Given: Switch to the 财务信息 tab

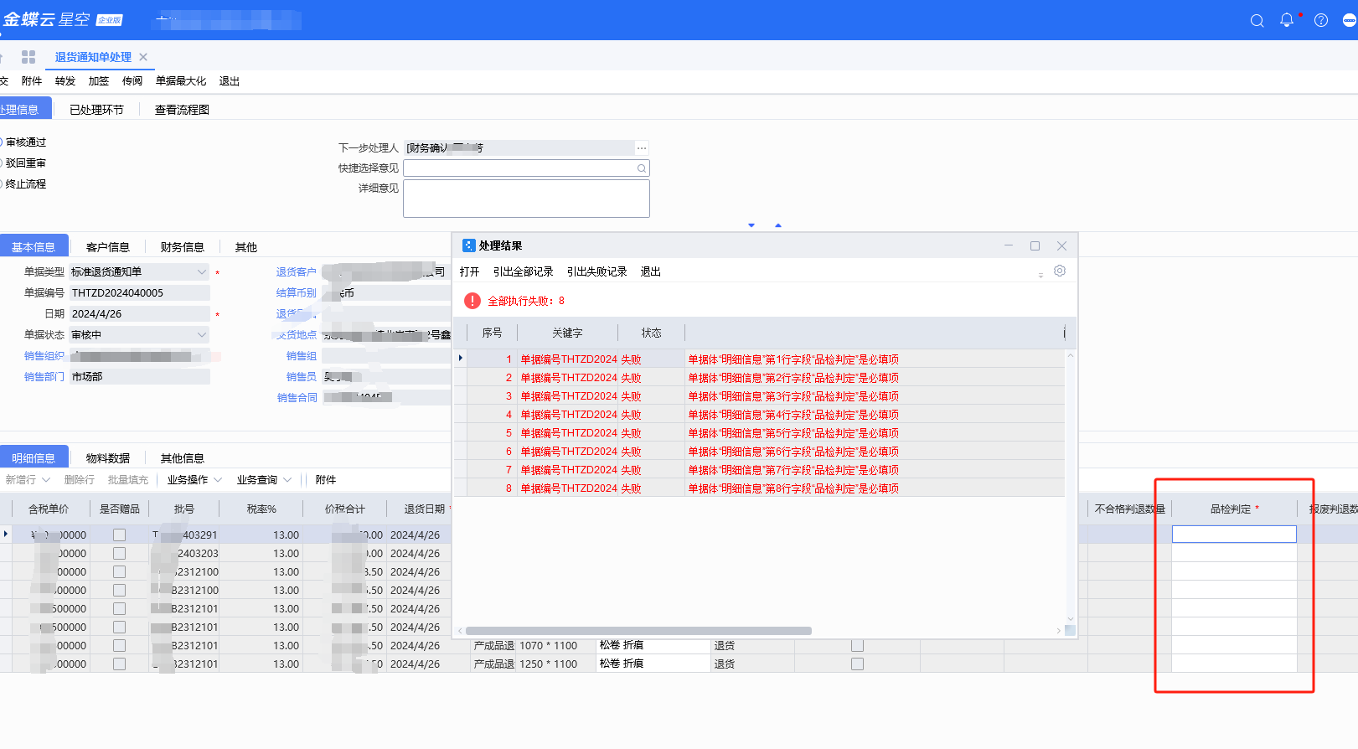Looking at the screenshot, I should click(x=182, y=247).
